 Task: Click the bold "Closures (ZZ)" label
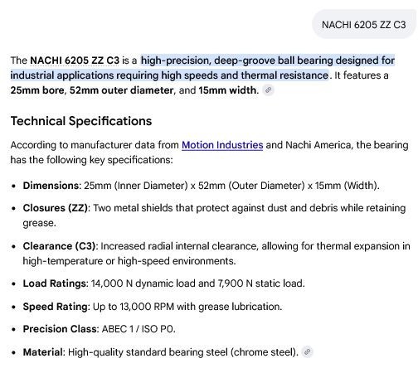point(56,208)
